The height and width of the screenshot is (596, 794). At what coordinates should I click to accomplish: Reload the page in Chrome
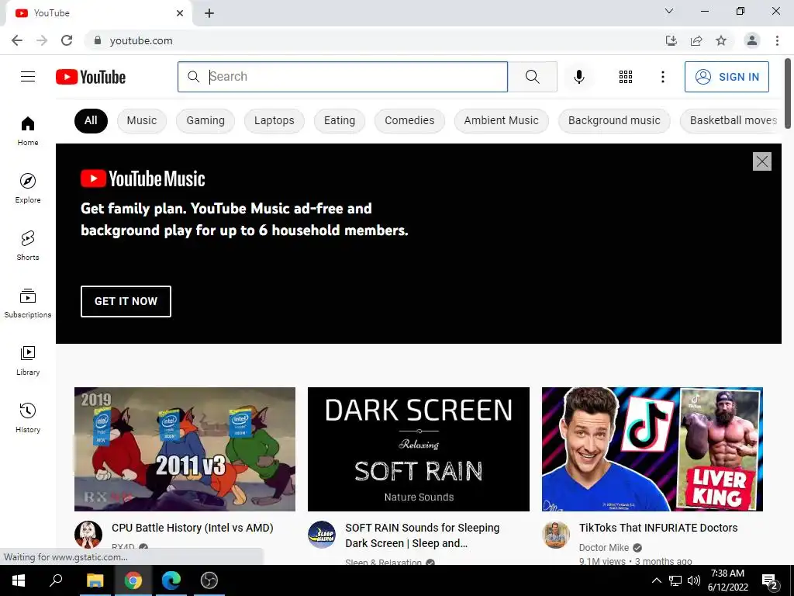click(67, 40)
